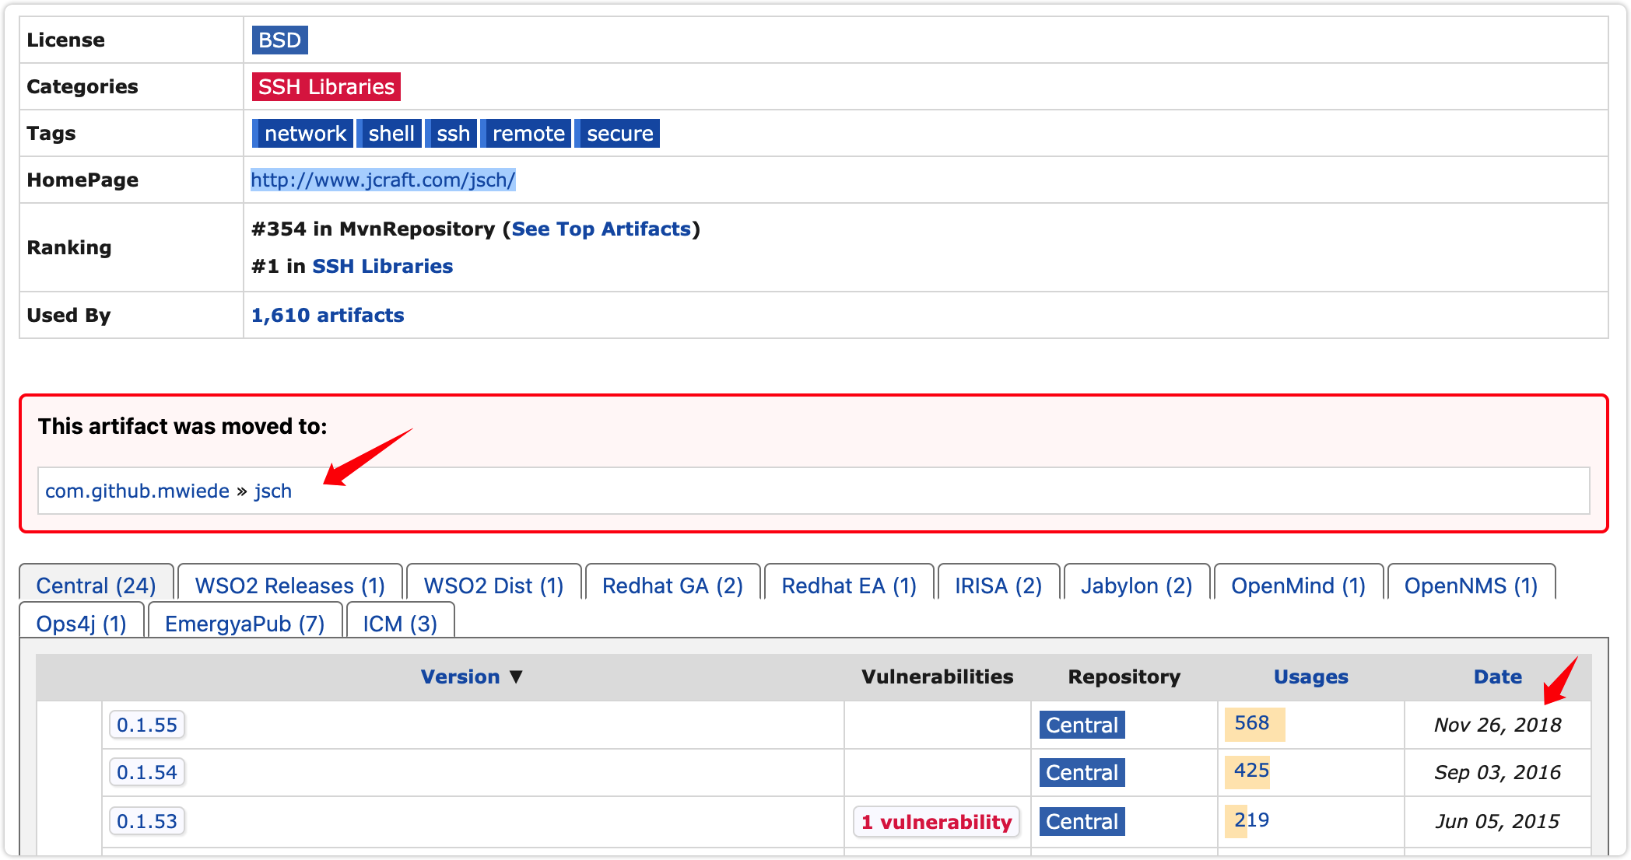1631x860 pixels.
Task: Open the jcraft.com homepage link
Action: (382, 180)
